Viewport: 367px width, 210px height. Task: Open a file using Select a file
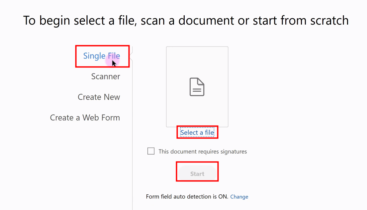[x=197, y=132]
